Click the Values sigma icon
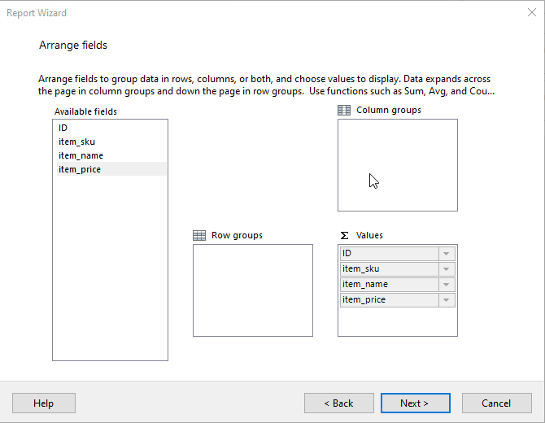545x423 pixels. (344, 236)
